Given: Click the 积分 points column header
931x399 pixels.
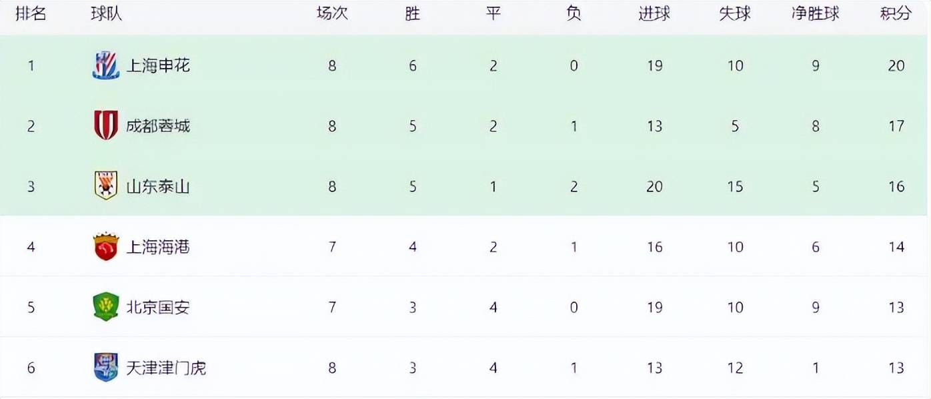Looking at the screenshot, I should tap(896, 13).
